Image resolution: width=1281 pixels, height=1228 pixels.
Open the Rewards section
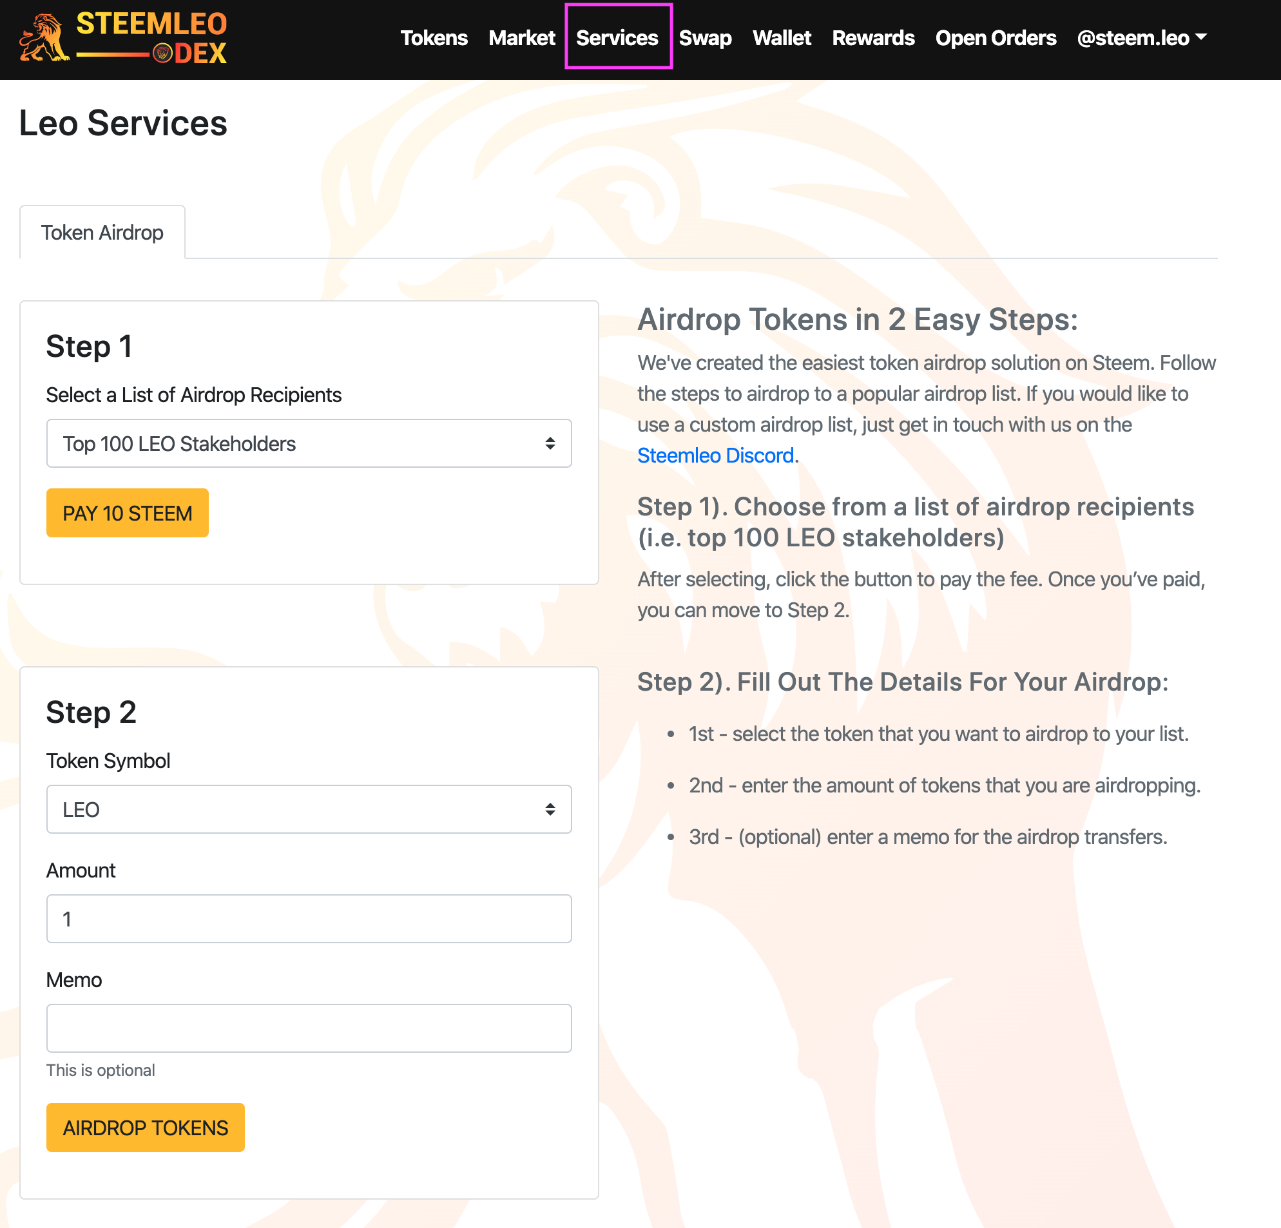(x=873, y=38)
